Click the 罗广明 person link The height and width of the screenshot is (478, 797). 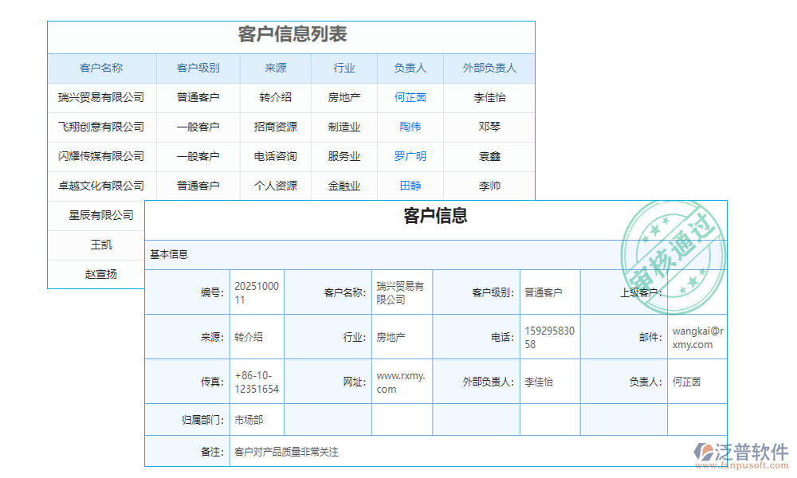pyautogui.click(x=410, y=156)
